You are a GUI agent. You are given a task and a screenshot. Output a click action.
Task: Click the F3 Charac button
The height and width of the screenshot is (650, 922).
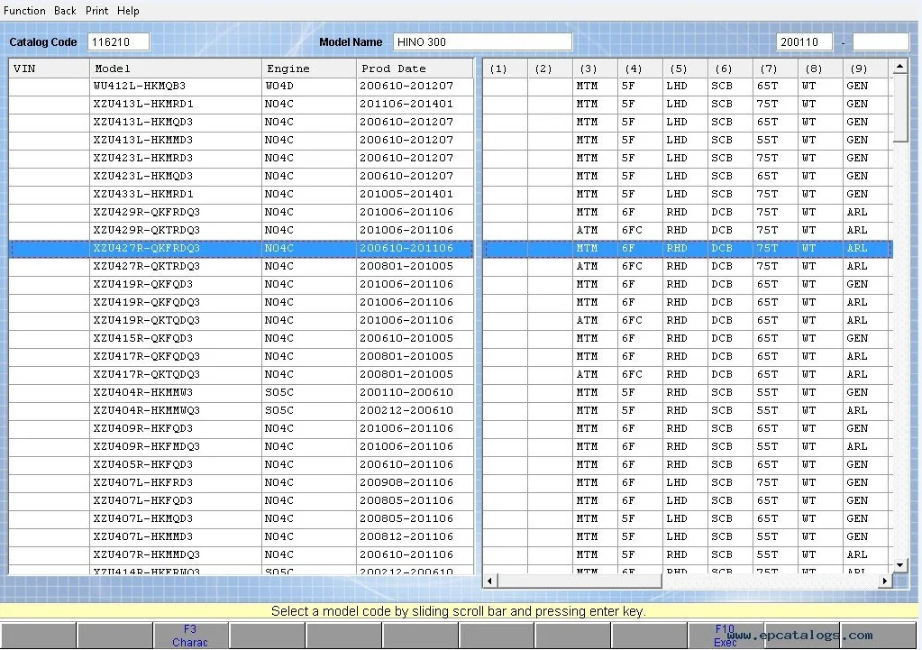click(190, 636)
